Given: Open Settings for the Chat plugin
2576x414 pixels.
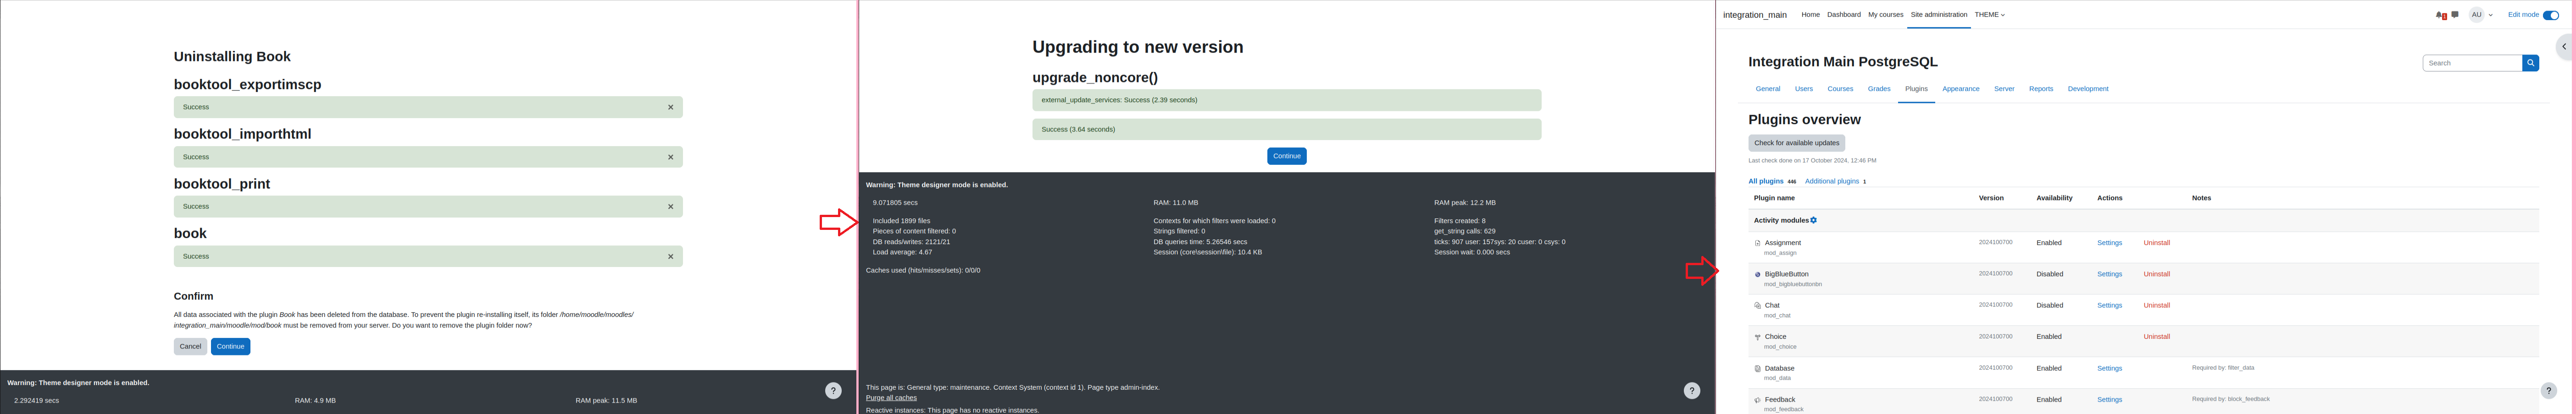Looking at the screenshot, I should click(2109, 305).
